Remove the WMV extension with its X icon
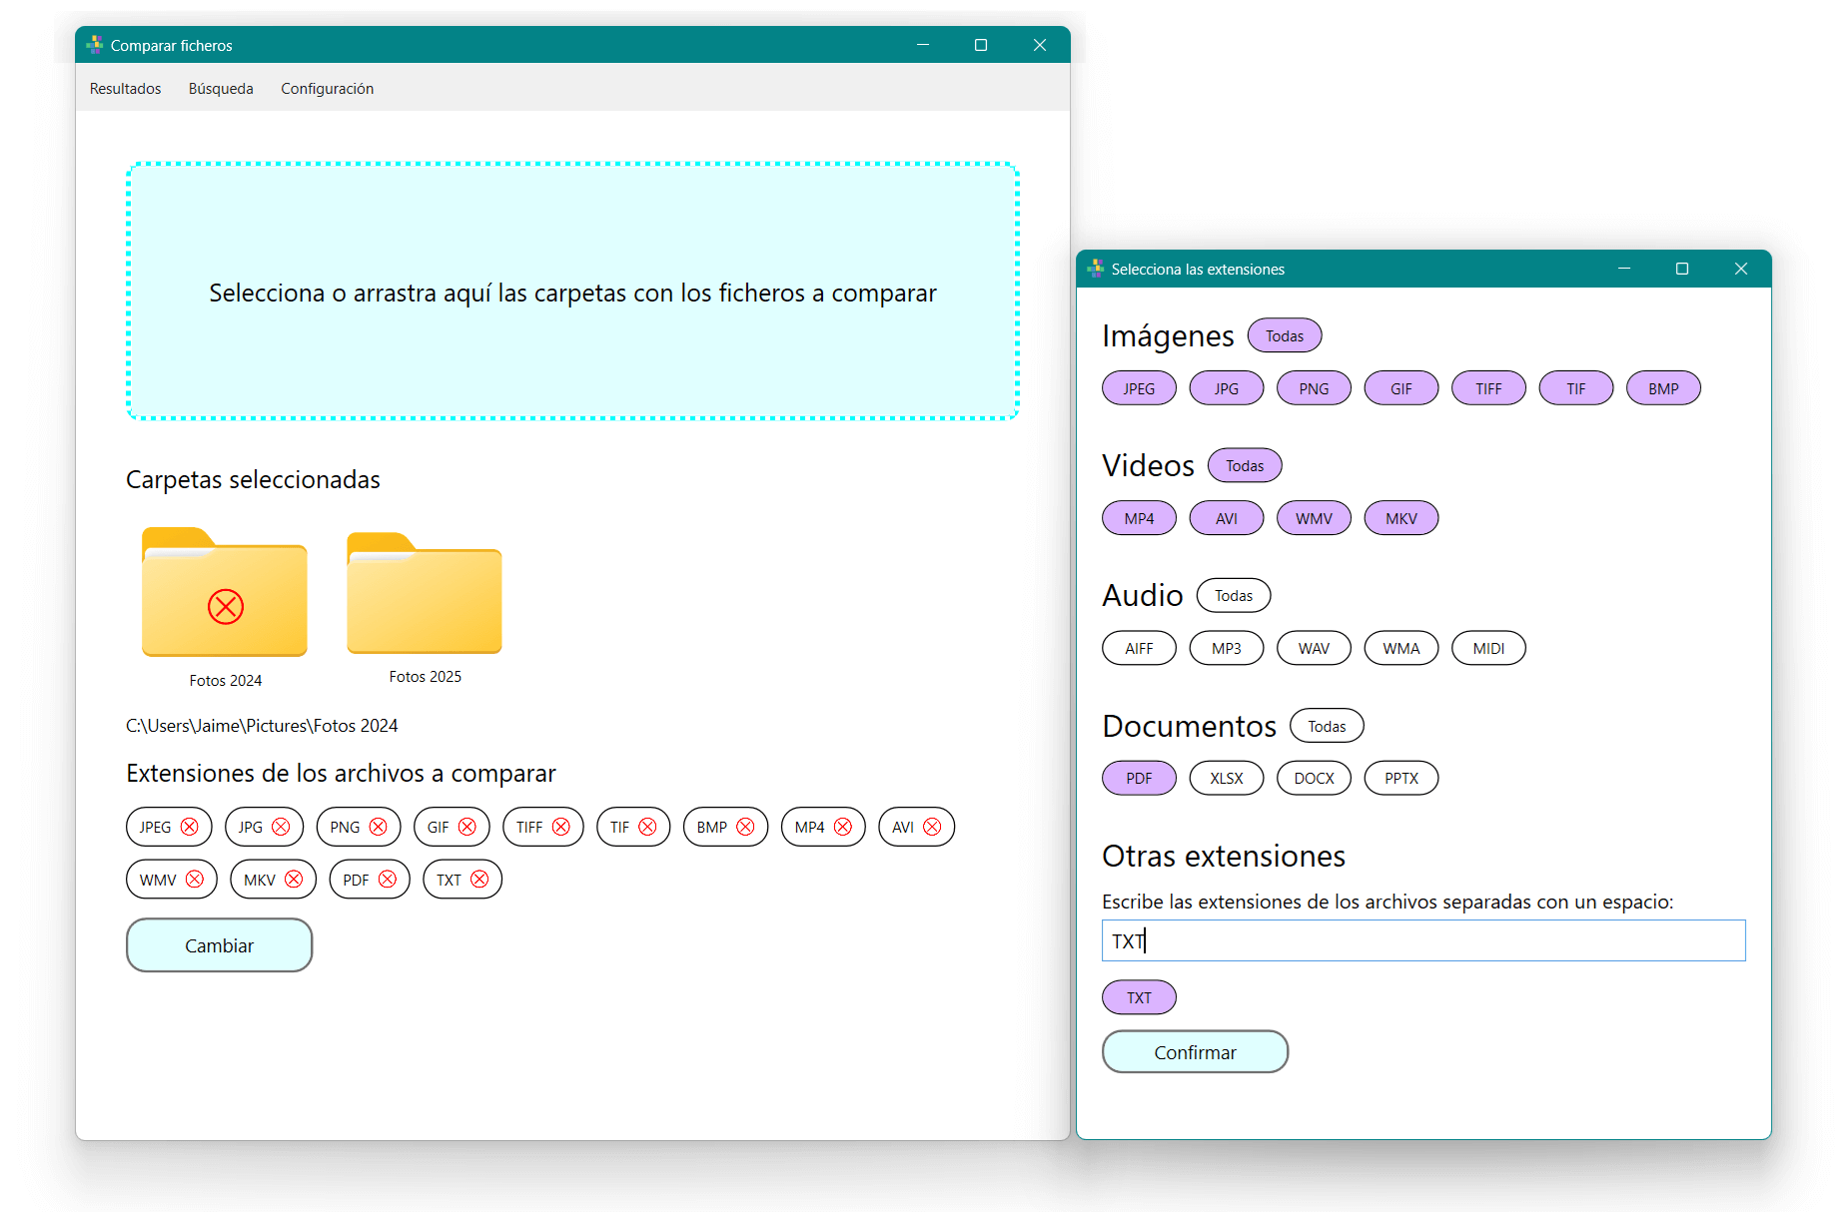 (x=195, y=880)
